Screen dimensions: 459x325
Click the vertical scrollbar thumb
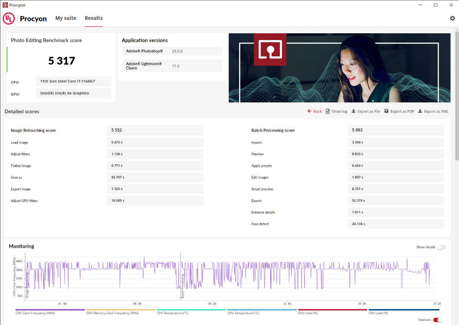[x=457, y=96]
